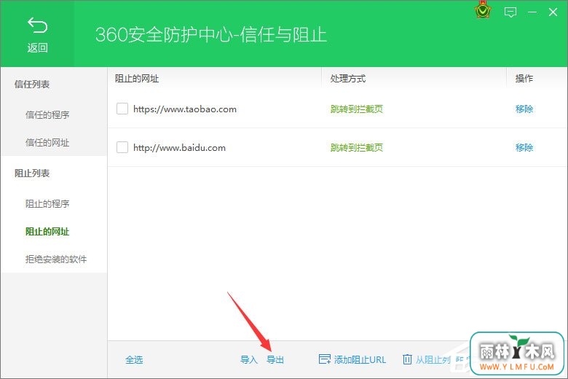Viewport: 568px width, 379px height.
Task: Click the 操作 column header
Action: tap(524, 78)
